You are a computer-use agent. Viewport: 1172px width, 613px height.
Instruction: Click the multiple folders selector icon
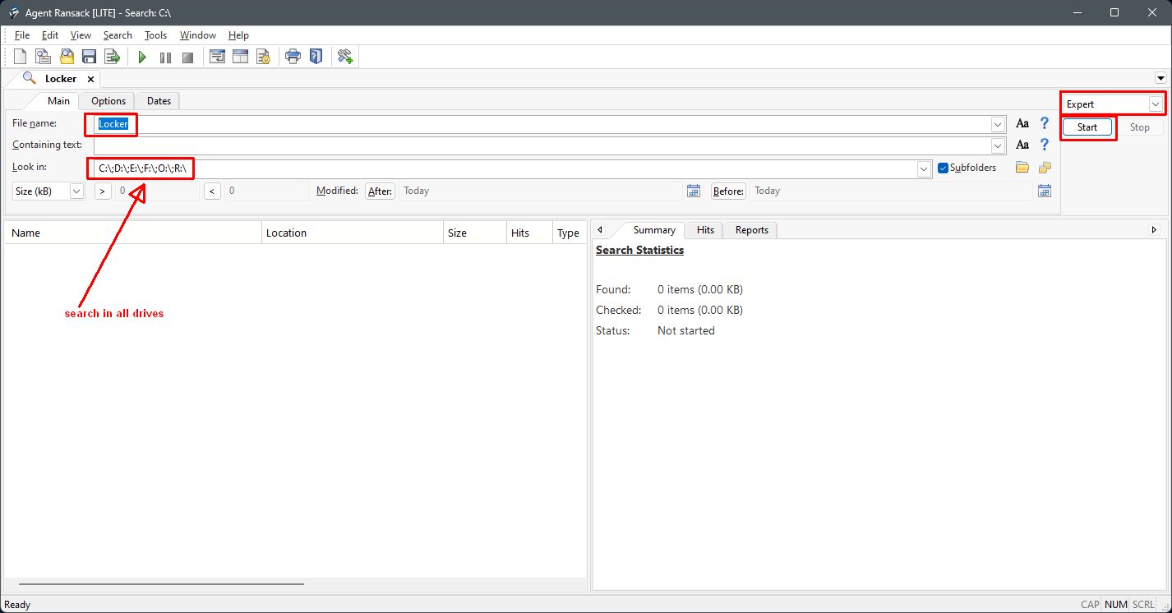point(1045,168)
